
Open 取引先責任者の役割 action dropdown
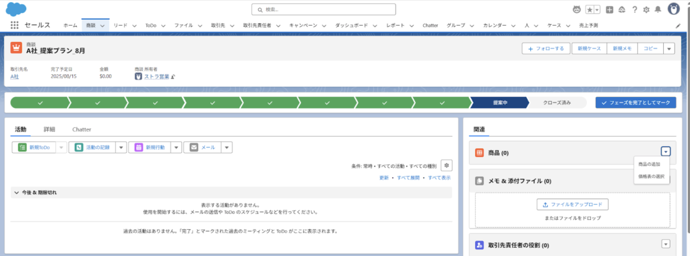coord(666,244)
